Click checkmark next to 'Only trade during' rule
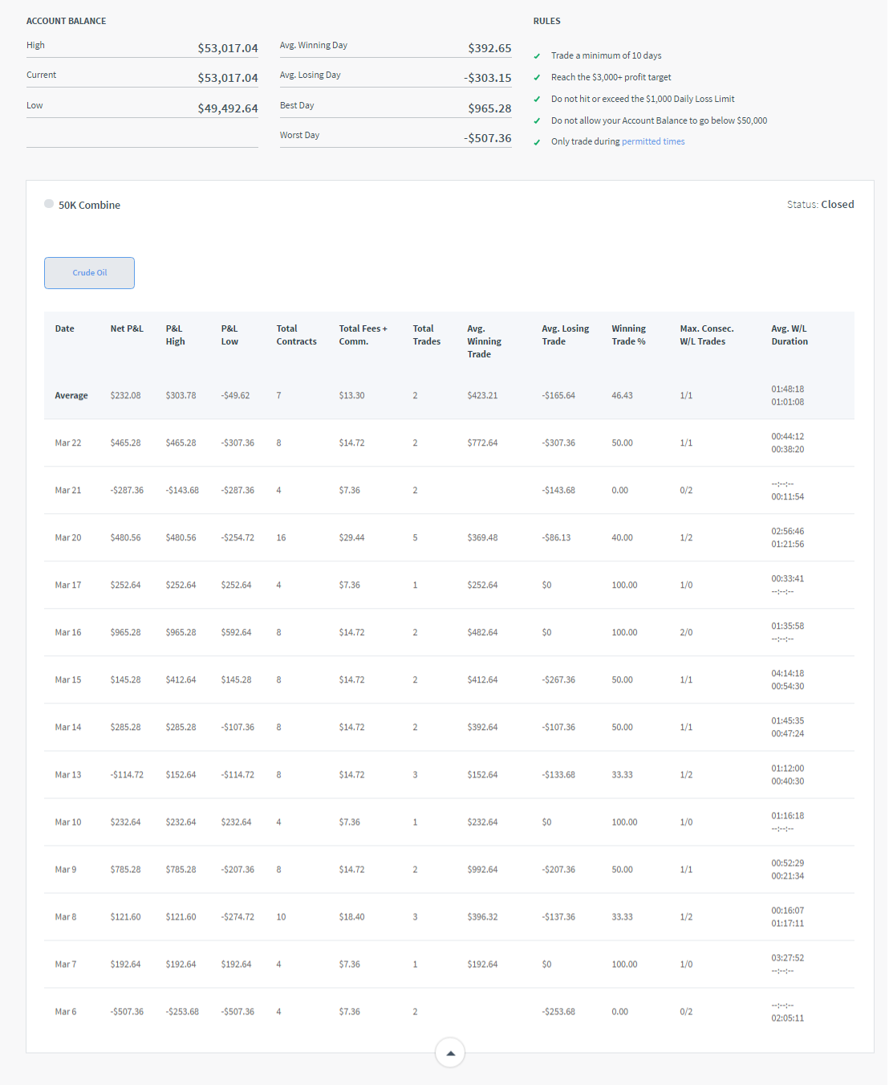This screenshot has width=889, height=1085. pyautogui.click(x=537, y=142)
